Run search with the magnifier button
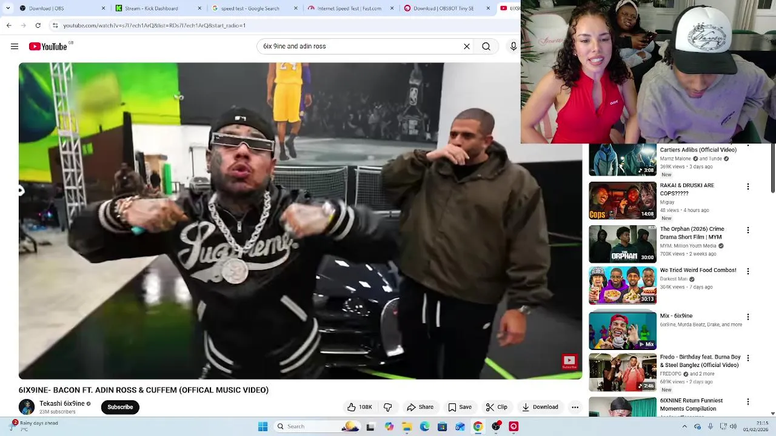The height and width of the screenshot is (436, 776). pos(486,47)
